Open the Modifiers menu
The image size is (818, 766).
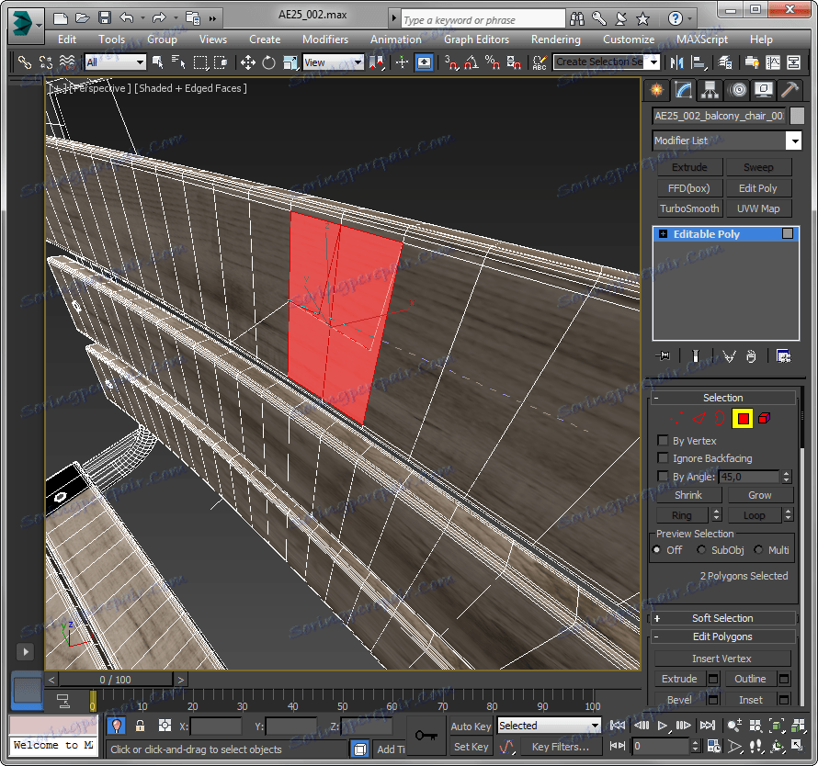pos(324,39)
